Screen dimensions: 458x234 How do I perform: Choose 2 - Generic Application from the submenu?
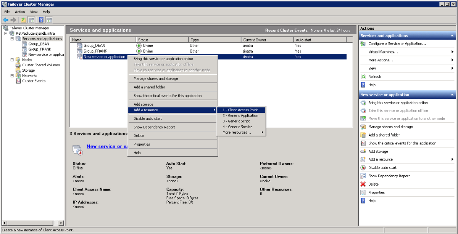(241, 115)
